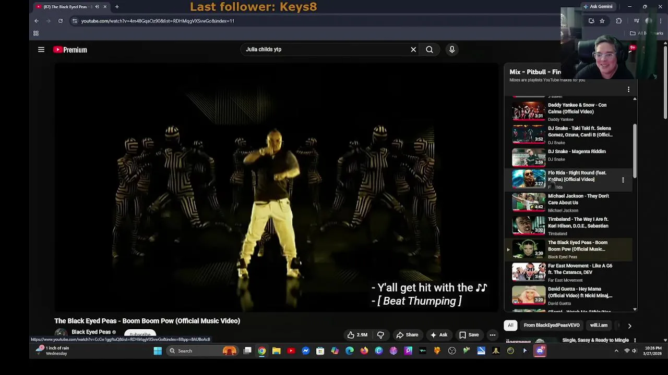The image size is (668, 375).
Task: Open the Chrome extensions puzzle icon
Action: tap(619, 21)
